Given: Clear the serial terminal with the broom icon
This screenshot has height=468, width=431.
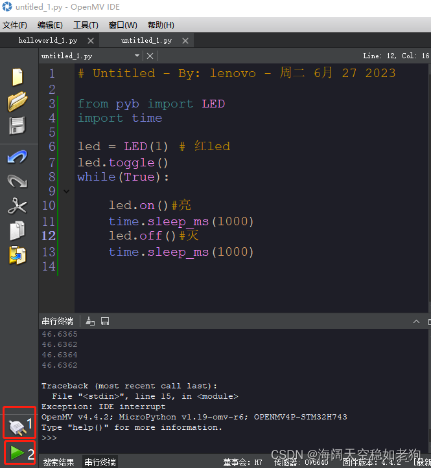Looking at the screenshot, I should point(90,321).
